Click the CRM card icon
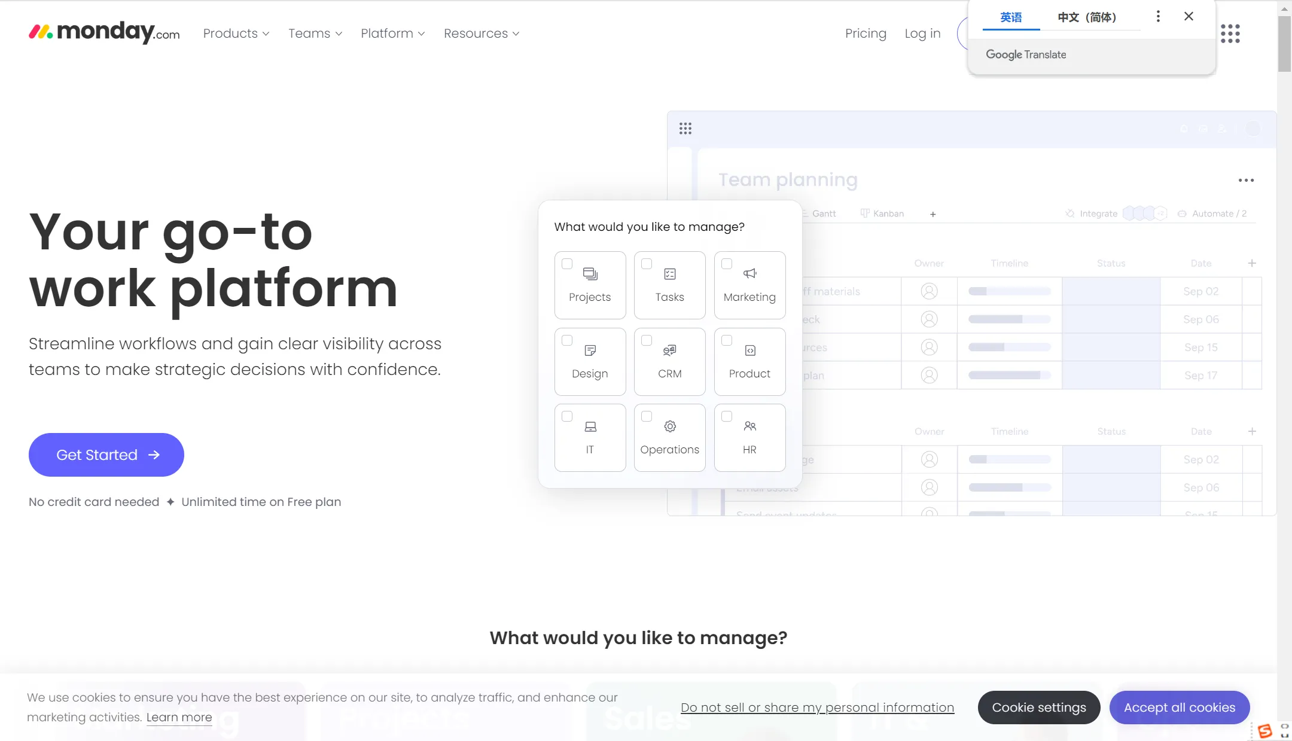 (x=670, y=350)
